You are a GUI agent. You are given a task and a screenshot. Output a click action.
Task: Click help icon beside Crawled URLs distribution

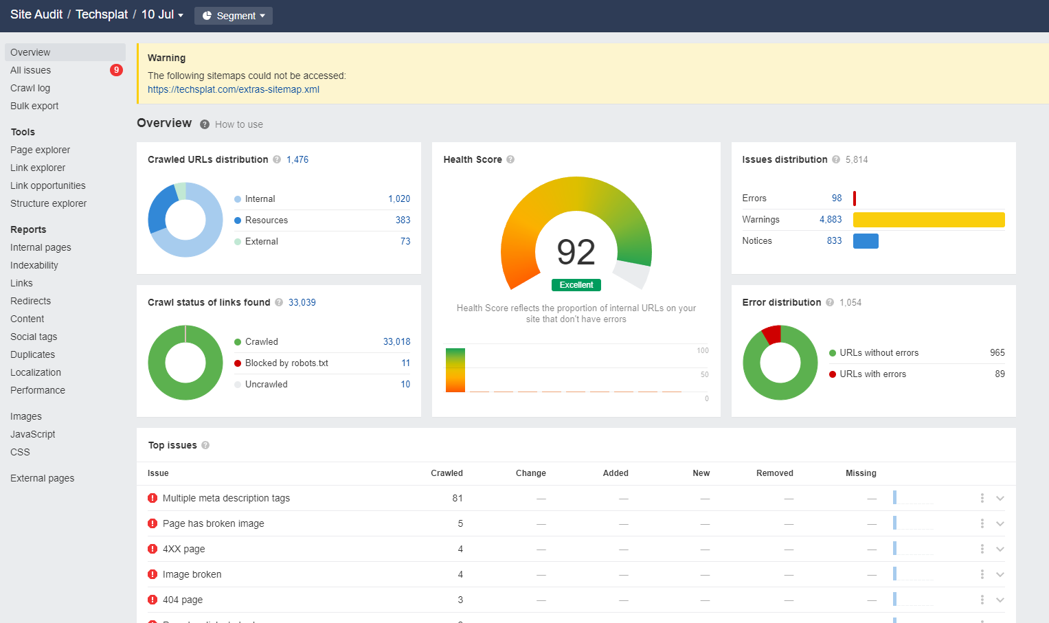tap(277, 159)
